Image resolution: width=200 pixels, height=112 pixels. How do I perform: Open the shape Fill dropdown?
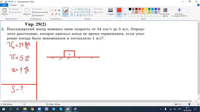[x=99, y=12]
